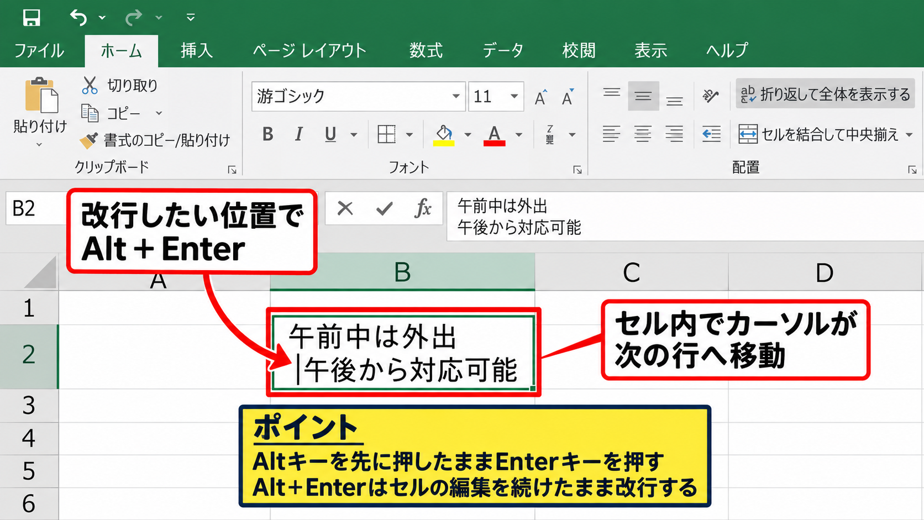Click 切り取り cut button
The image size is (924, 520).
tap(120, 85)
